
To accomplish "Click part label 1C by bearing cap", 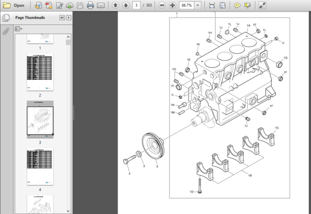I will point(277,128).
